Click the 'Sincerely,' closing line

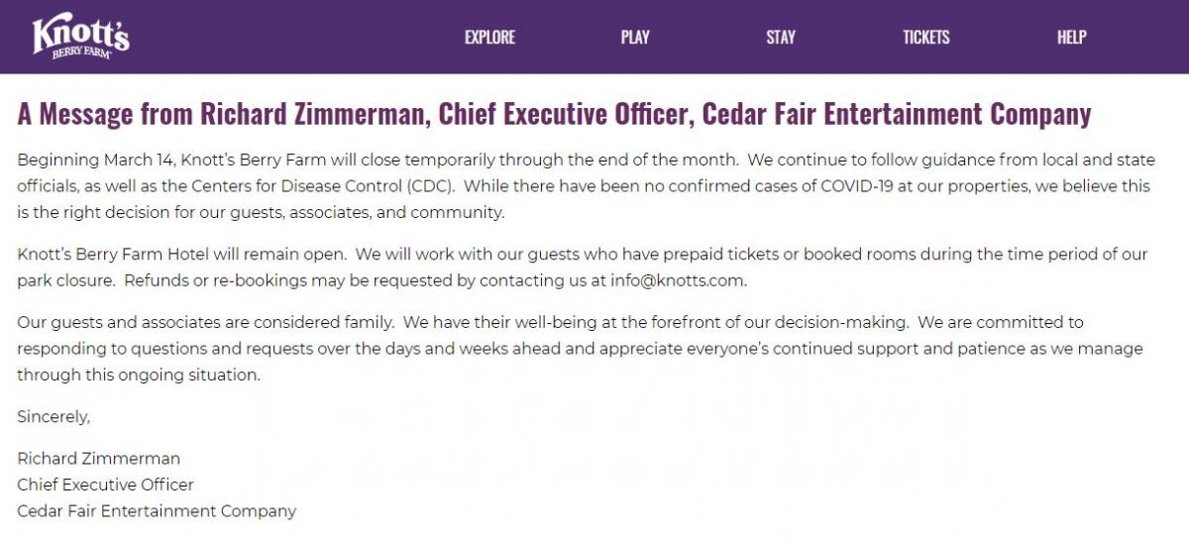pyautogui.click(x=54, y=417)
